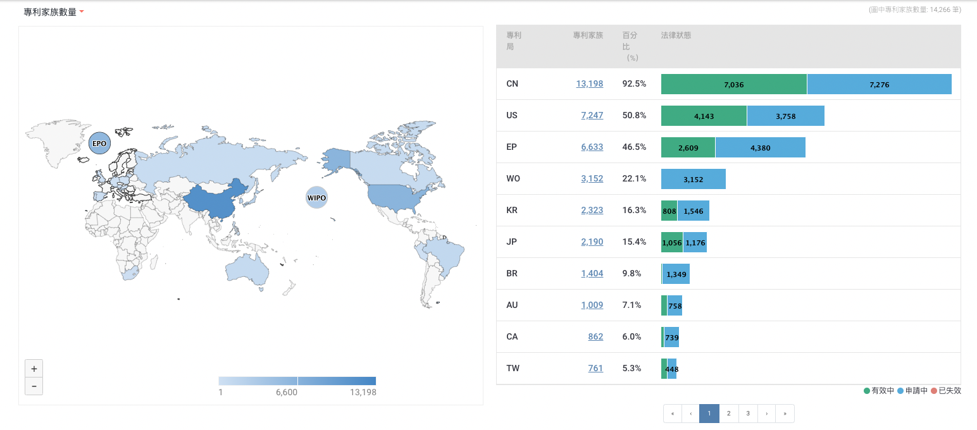
Task: Open US patent family count 7,247
Action: [592, 115]
